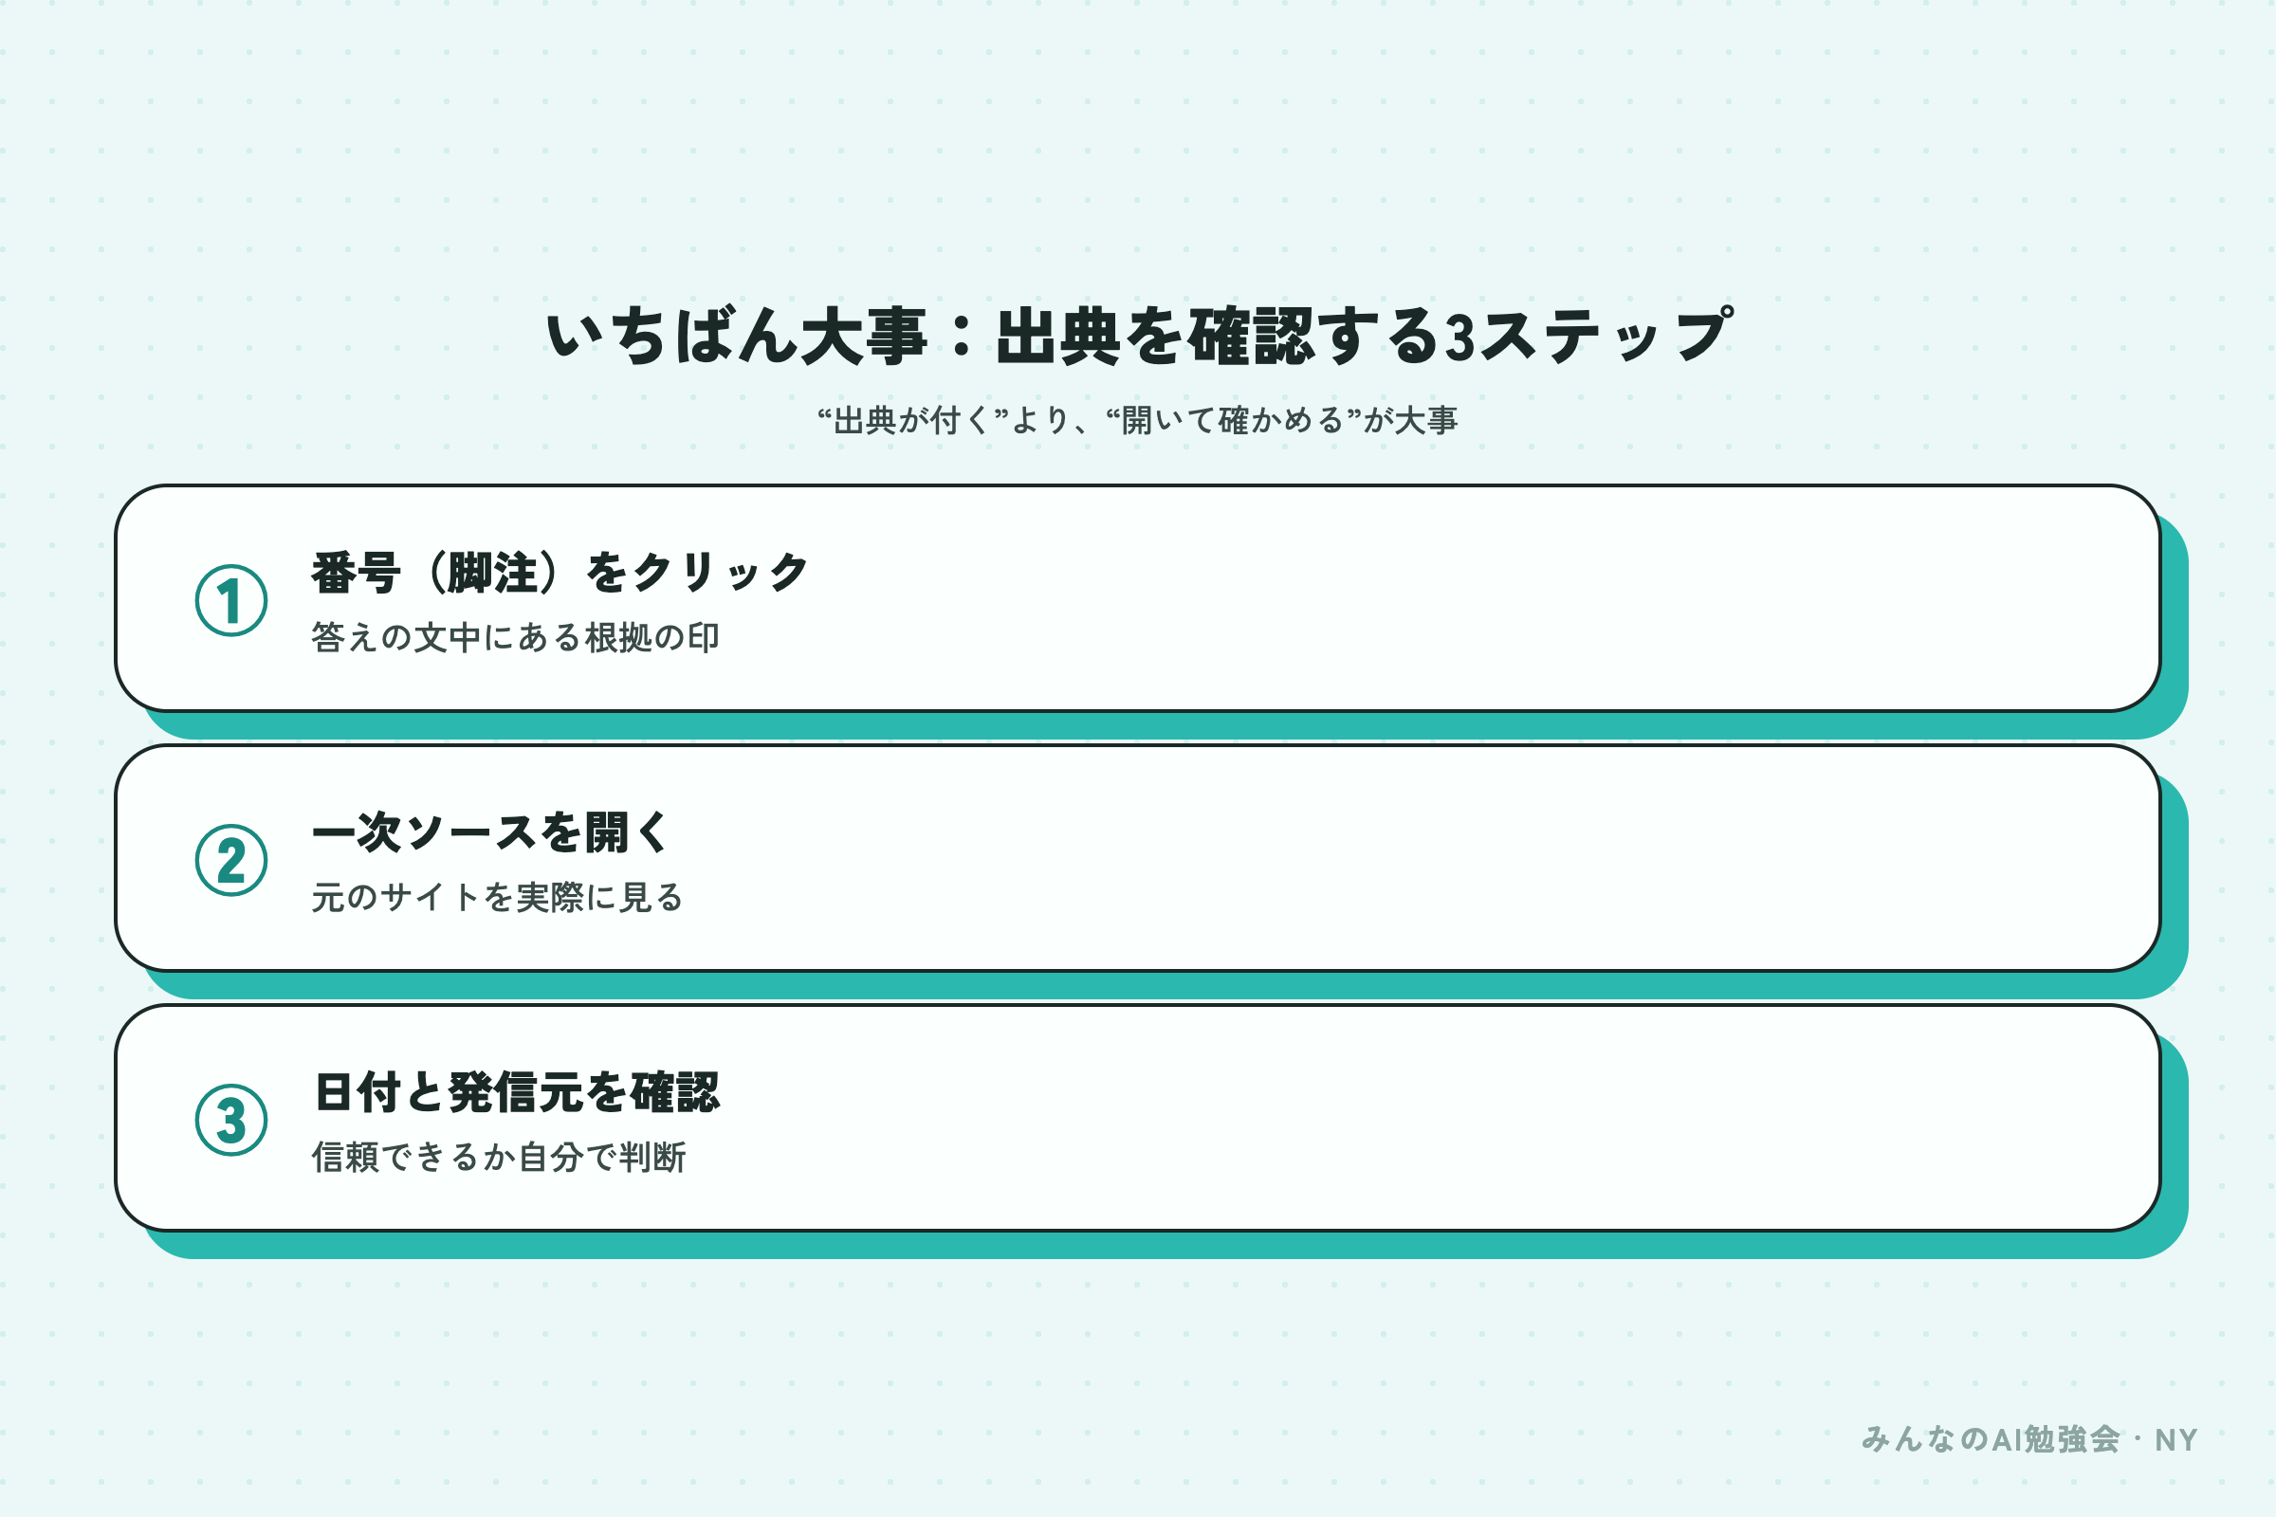Select the heading 日付と発信元を確認
Viewport: 2276px width, 1517px height.
click(x=517, y=1092)
